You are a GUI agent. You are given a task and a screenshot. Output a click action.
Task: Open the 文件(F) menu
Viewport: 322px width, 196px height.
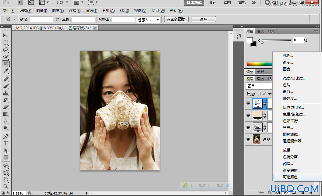point(9,10)
